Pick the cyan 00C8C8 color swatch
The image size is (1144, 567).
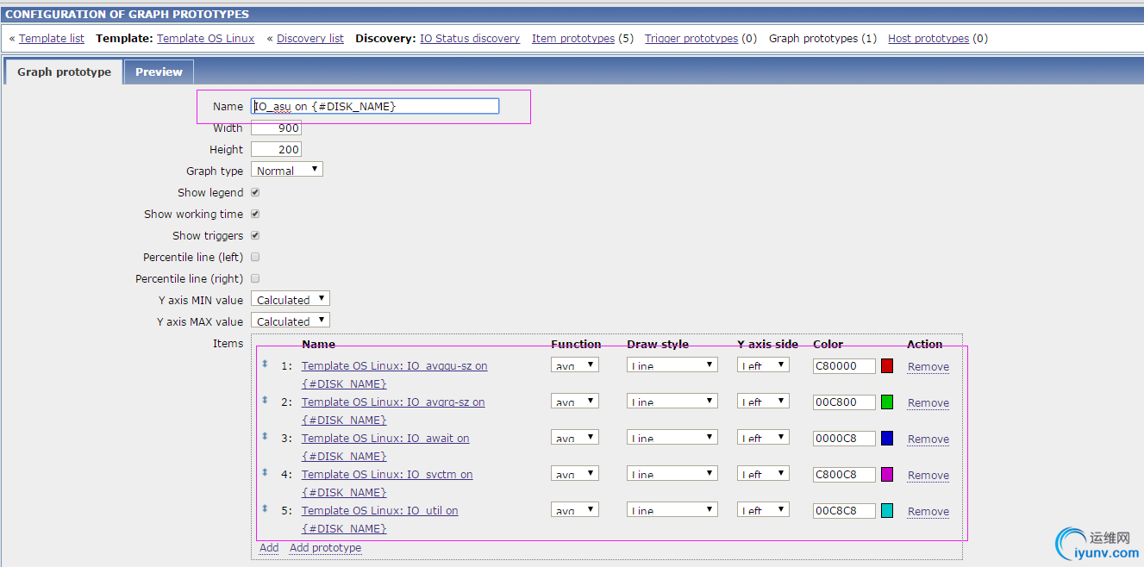click(887, 510)
